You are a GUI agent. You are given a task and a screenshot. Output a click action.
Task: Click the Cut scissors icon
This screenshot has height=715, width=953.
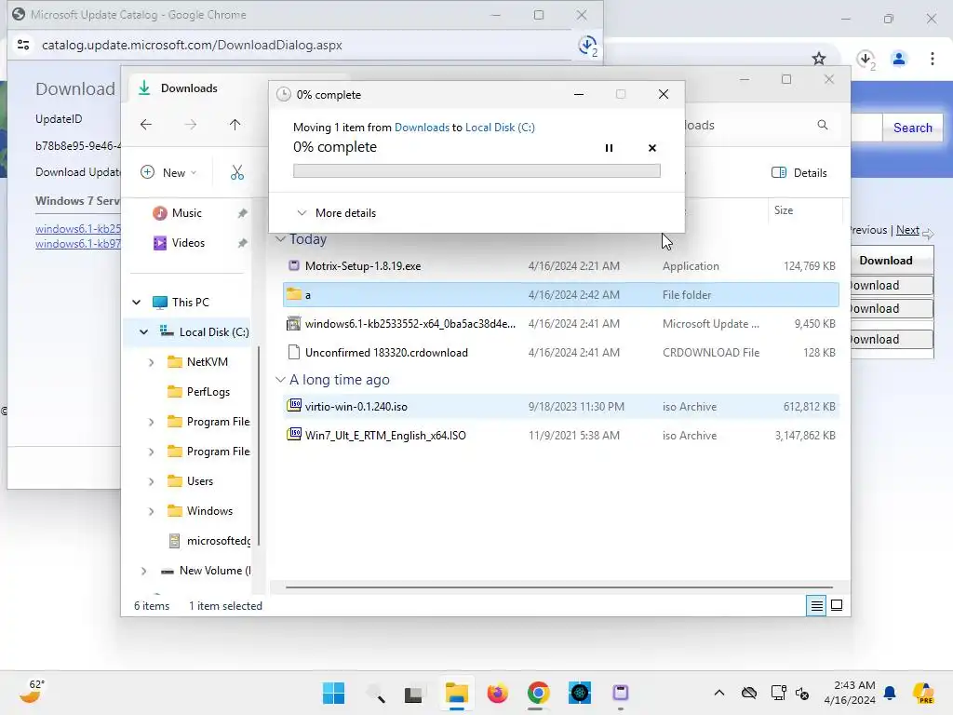pyautogui.click(x=237, y=172)
